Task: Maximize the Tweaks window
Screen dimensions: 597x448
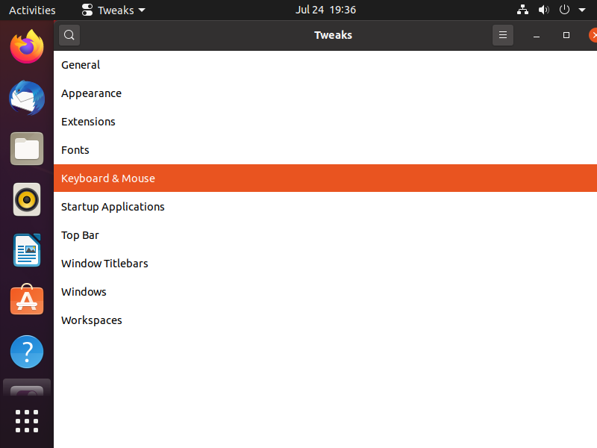Action: click(x=566, y=35)
